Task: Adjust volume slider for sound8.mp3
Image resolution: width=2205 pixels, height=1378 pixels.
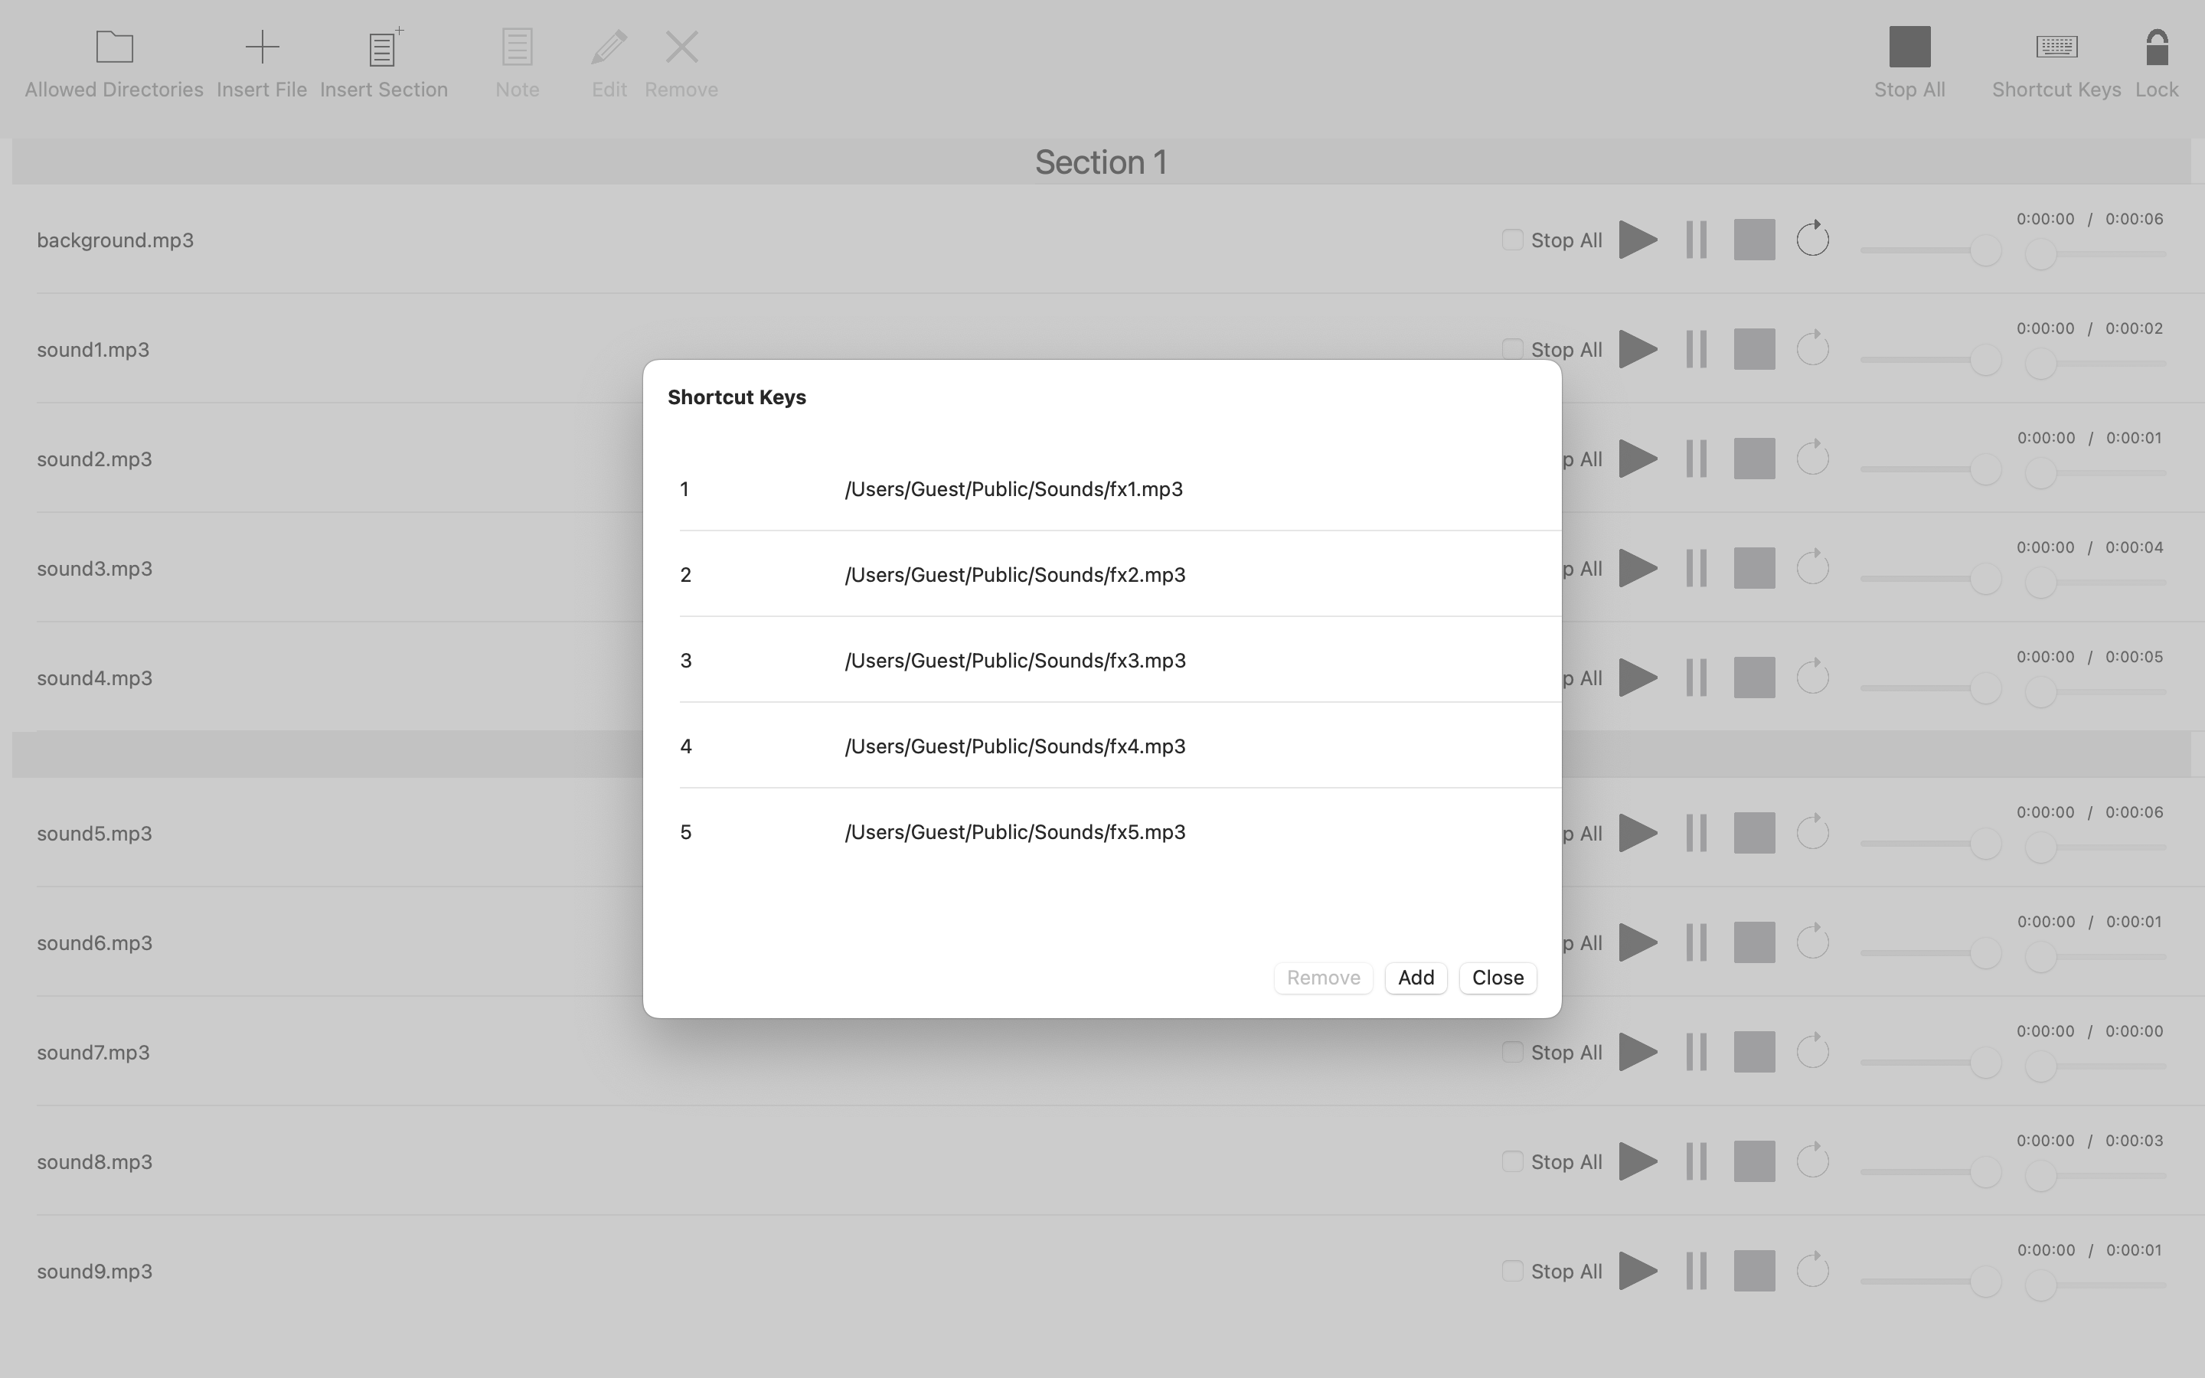Action: tap(1984, 1172)
